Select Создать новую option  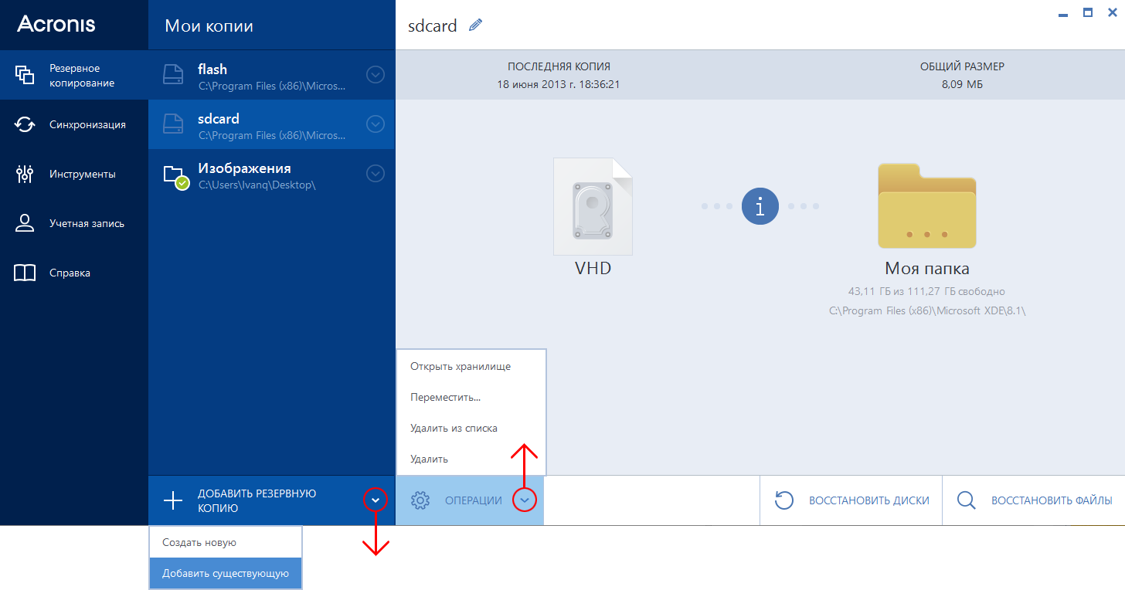[225, 542]
